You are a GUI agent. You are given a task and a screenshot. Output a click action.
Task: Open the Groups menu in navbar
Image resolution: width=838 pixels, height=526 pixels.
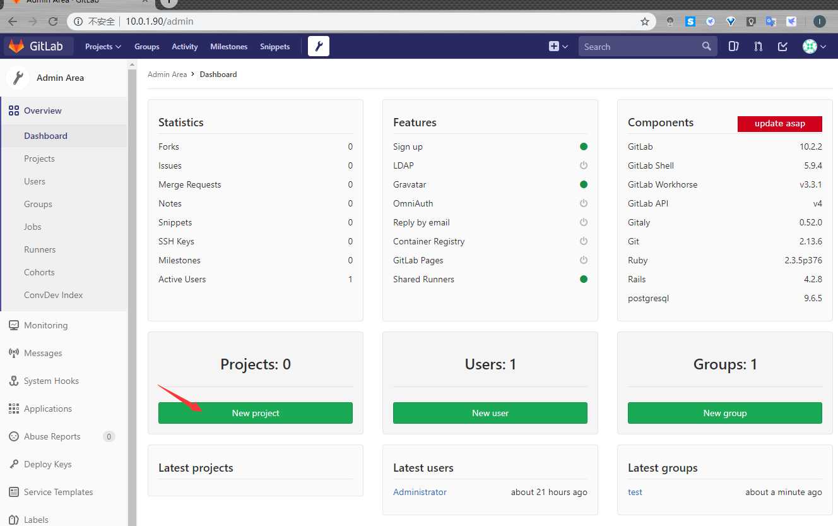point(146,47)
